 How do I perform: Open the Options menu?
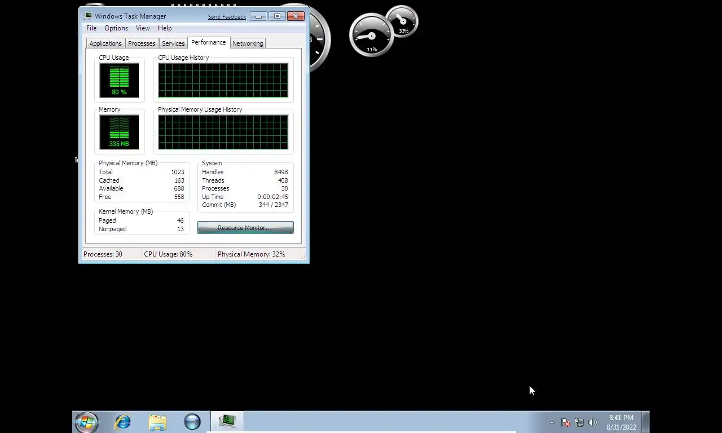116,28
